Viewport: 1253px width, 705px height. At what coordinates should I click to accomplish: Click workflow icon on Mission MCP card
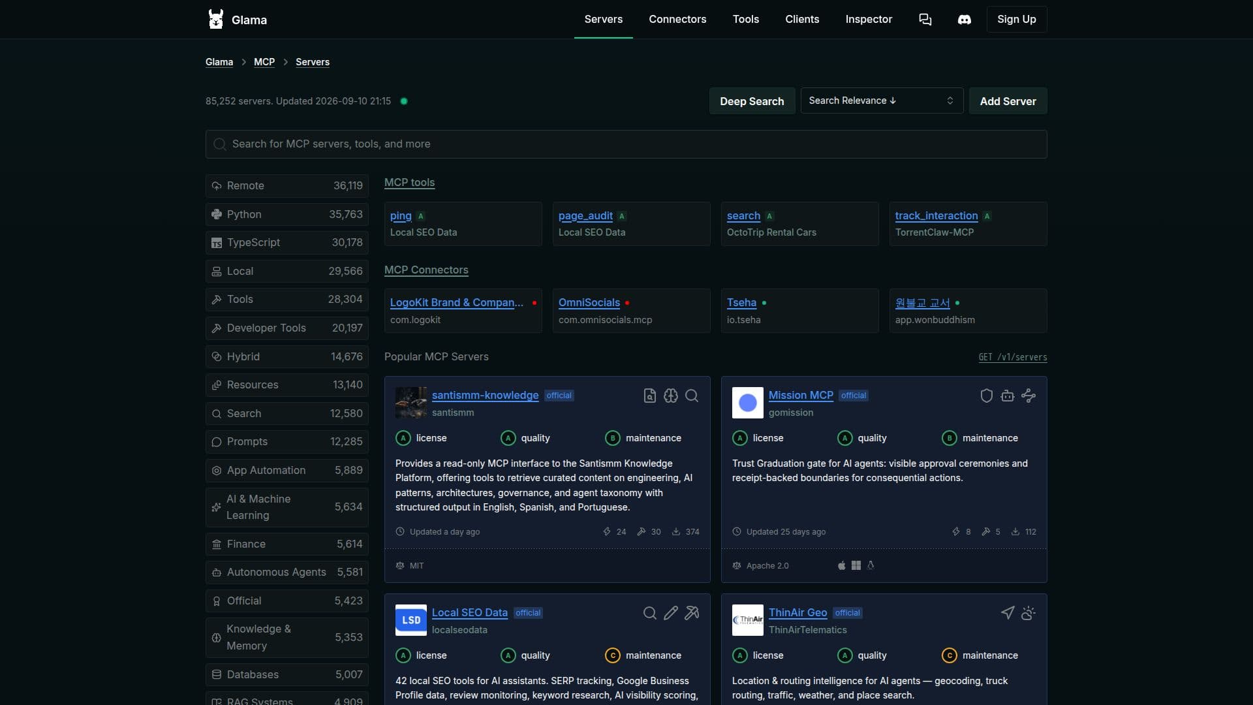[1029, 396]
